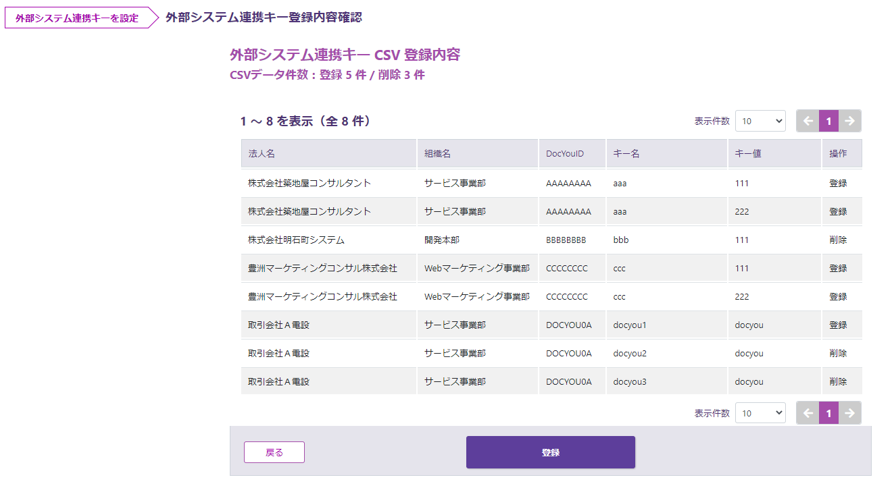
Task: Go to 外部システム連携キーを設定 breadcrumb step
Action: pyautogui.click(x=77, y=18)
